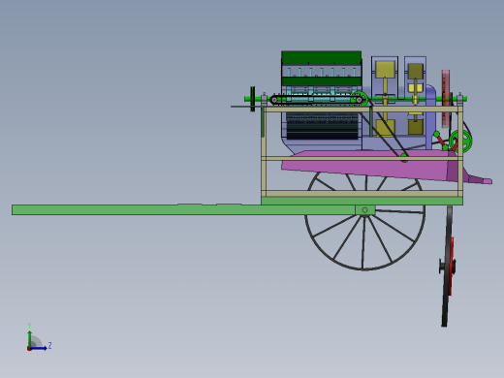Pick the pink sloped chute tray
This screenshot has height=378, width=504.
tap(371, 167)
